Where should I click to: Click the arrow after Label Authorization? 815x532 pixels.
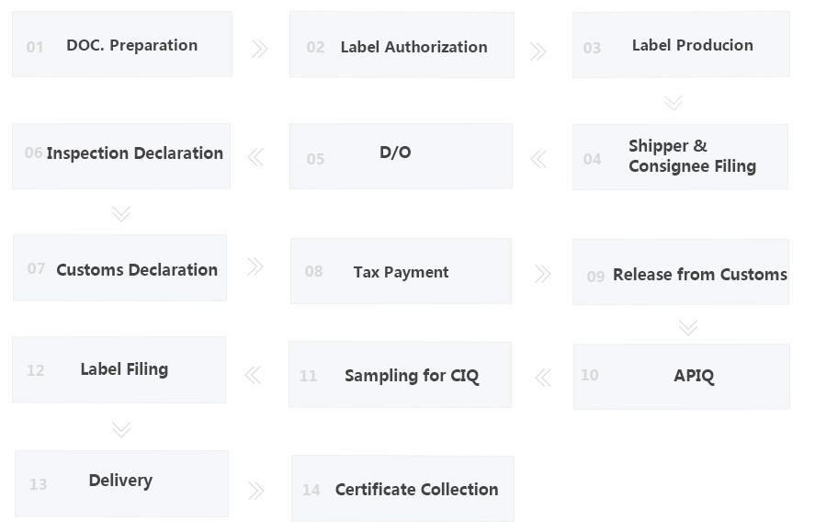[x=538, y=51]
